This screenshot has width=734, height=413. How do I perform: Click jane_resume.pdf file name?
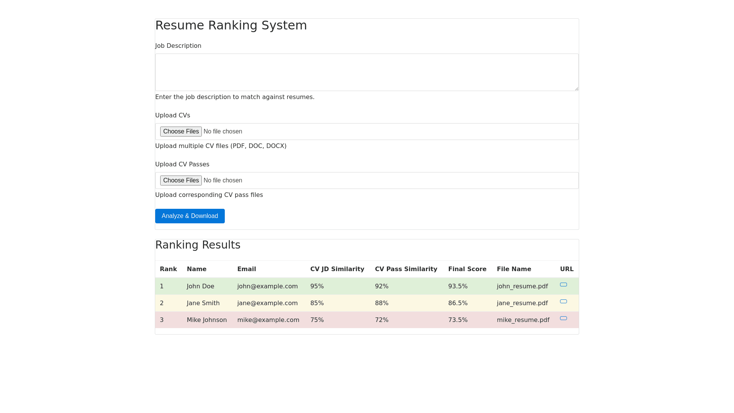coord(522,303)
